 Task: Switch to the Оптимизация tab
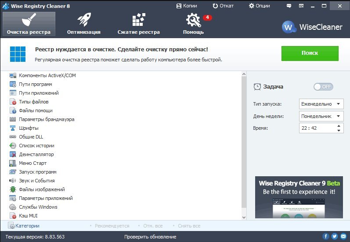pyautogui.click(x=84, y=24)
